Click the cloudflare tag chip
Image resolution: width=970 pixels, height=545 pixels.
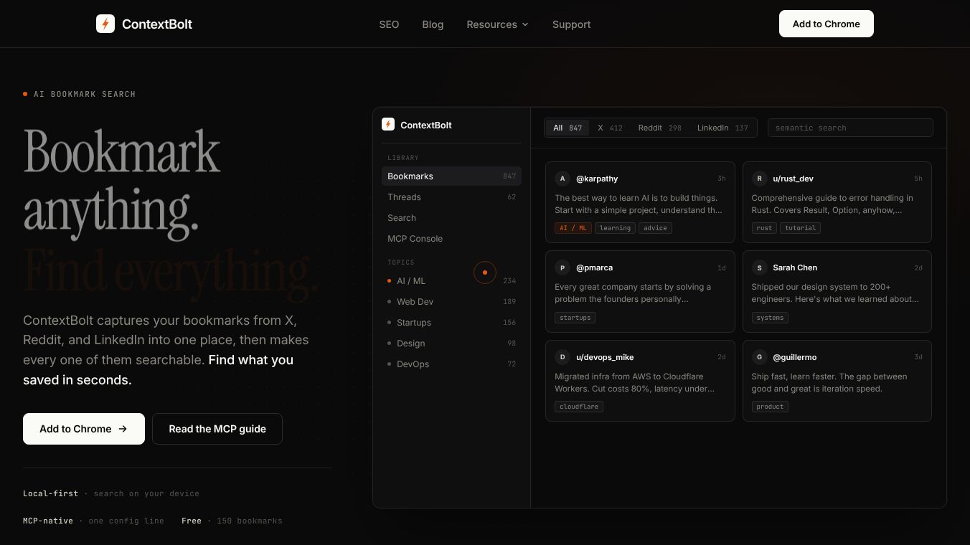578,407
